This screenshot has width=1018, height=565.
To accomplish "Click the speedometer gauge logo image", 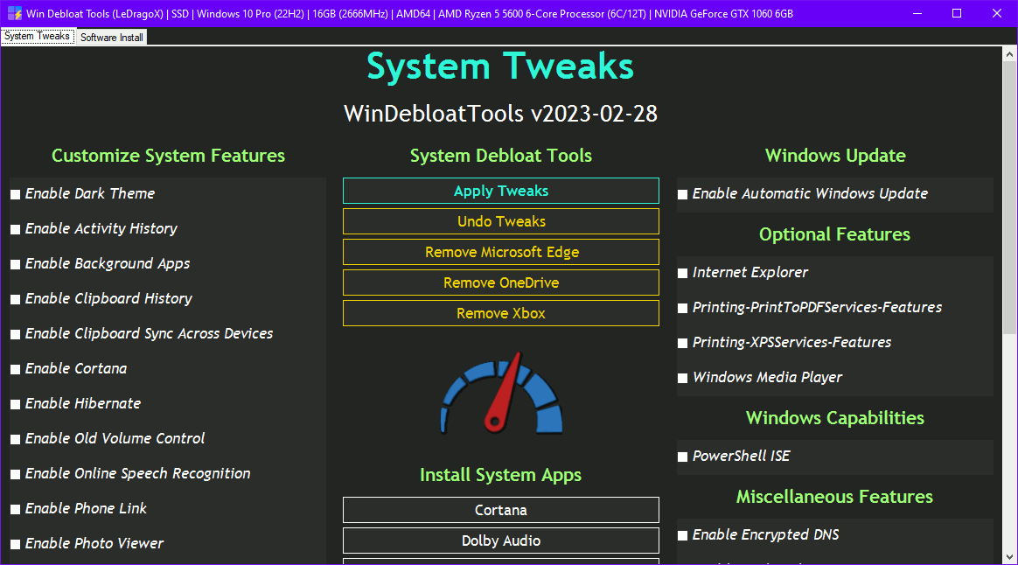I will click(x=501, y=393).
